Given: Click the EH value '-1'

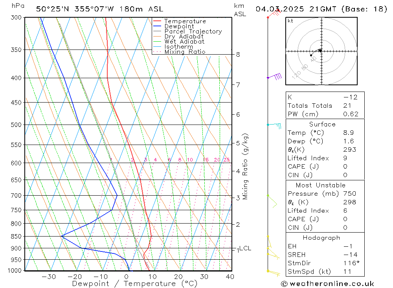Looking at the screenshot, I should pos(348,246).
